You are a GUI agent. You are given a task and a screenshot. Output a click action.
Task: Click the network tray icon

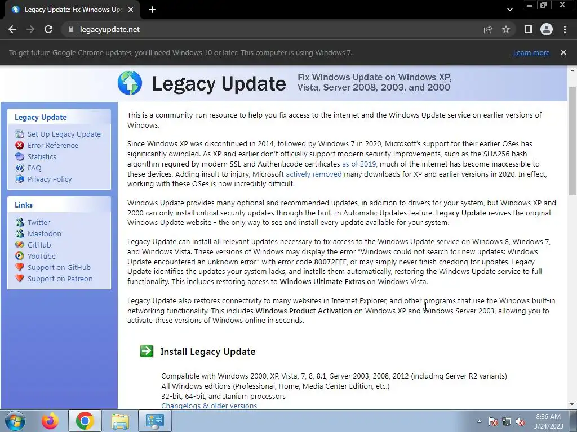pos(507,421)
